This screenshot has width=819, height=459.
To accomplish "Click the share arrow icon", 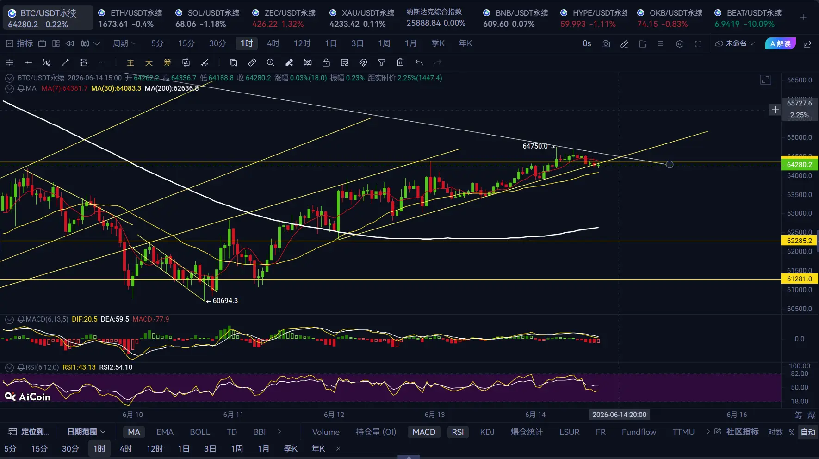I will [807, 44].
